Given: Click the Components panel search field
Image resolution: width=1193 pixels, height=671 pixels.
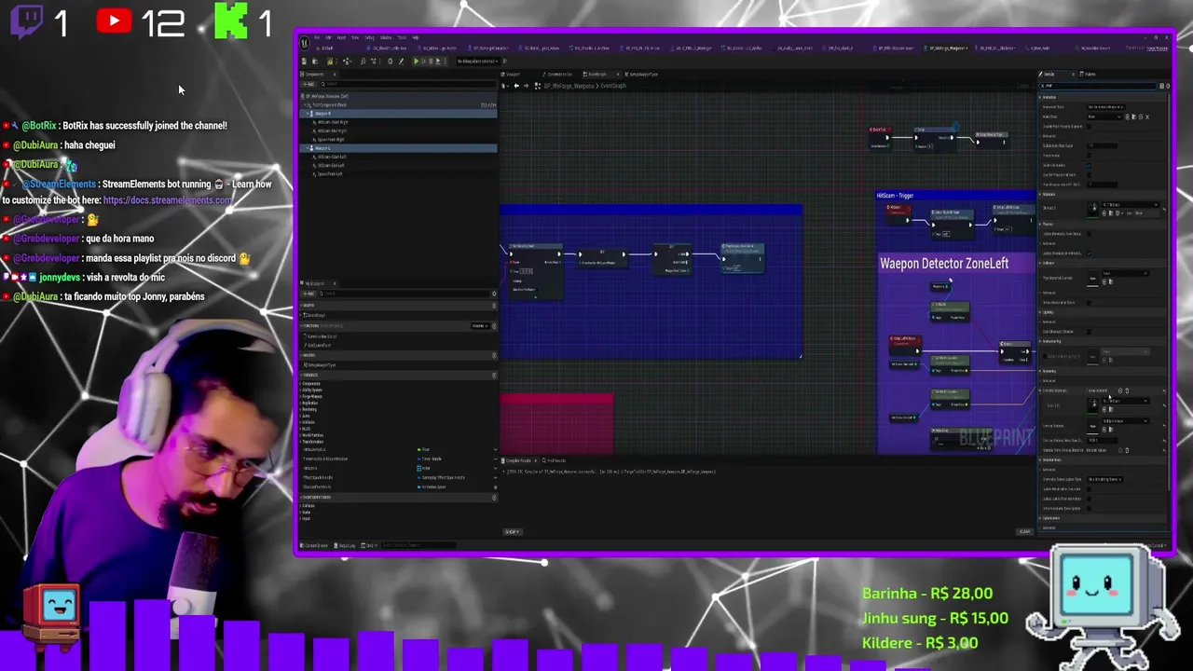Looking at the screenshot, I should pos(408,84).
